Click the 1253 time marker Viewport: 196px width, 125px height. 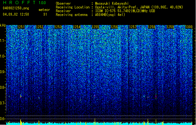[x=58, y=27]
